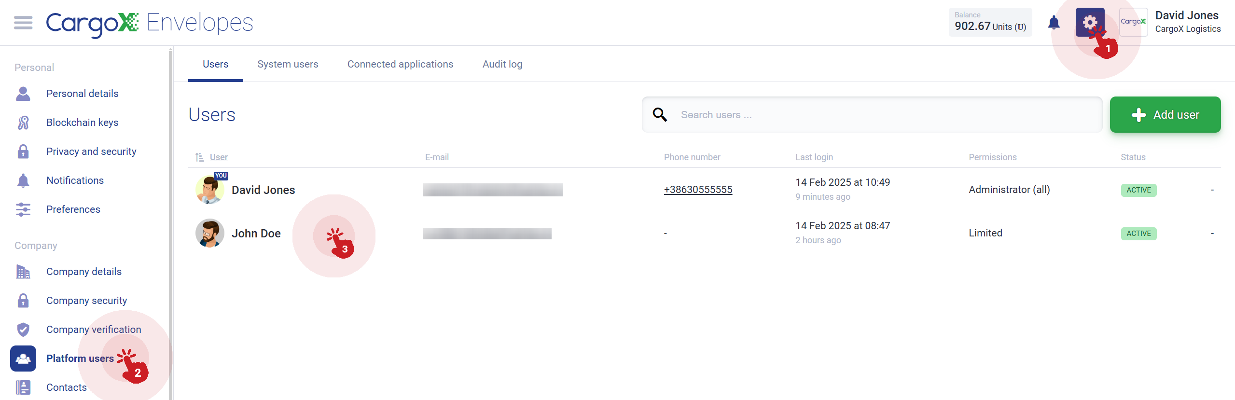Open Contacts in sidebar
The image size is (1235, 400).
[x=67, y=387]
